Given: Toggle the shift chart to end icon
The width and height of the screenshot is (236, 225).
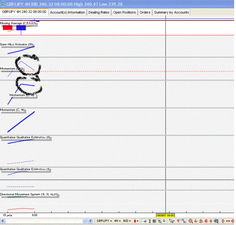Looking at the screenshot, I should (x=144, y=221).
